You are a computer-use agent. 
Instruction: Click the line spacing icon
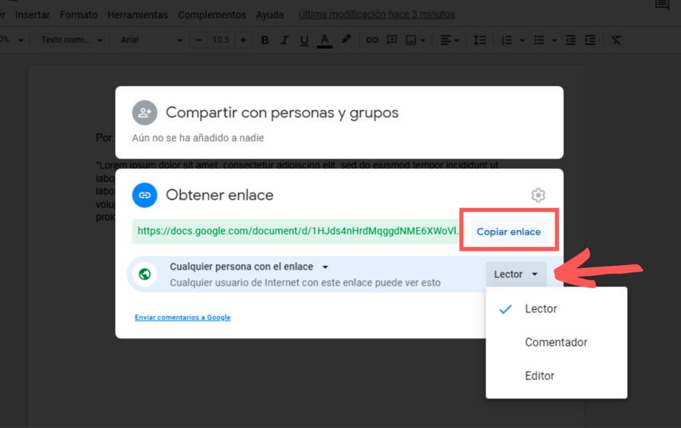click(x=480, y=40)
